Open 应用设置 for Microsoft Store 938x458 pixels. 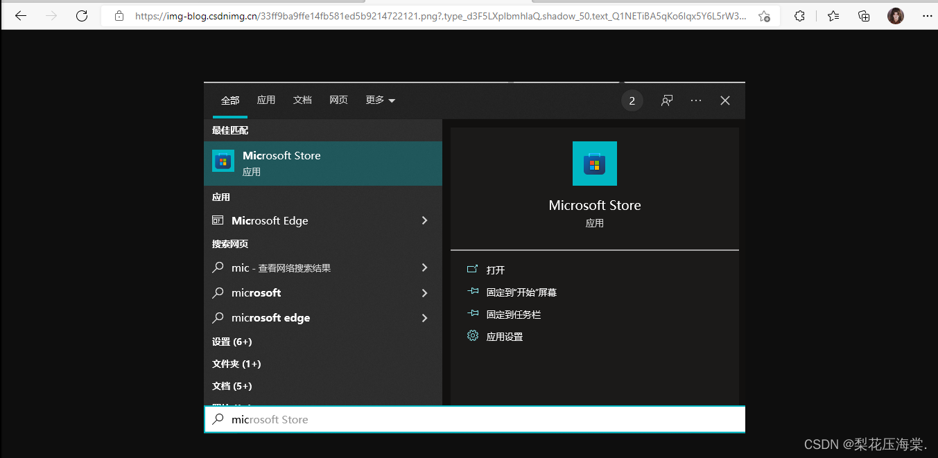pos(505,337)
